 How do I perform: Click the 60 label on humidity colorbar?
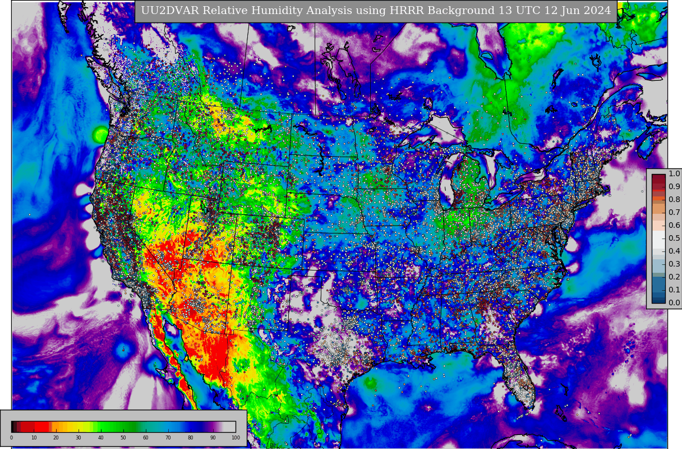point(146,438)
